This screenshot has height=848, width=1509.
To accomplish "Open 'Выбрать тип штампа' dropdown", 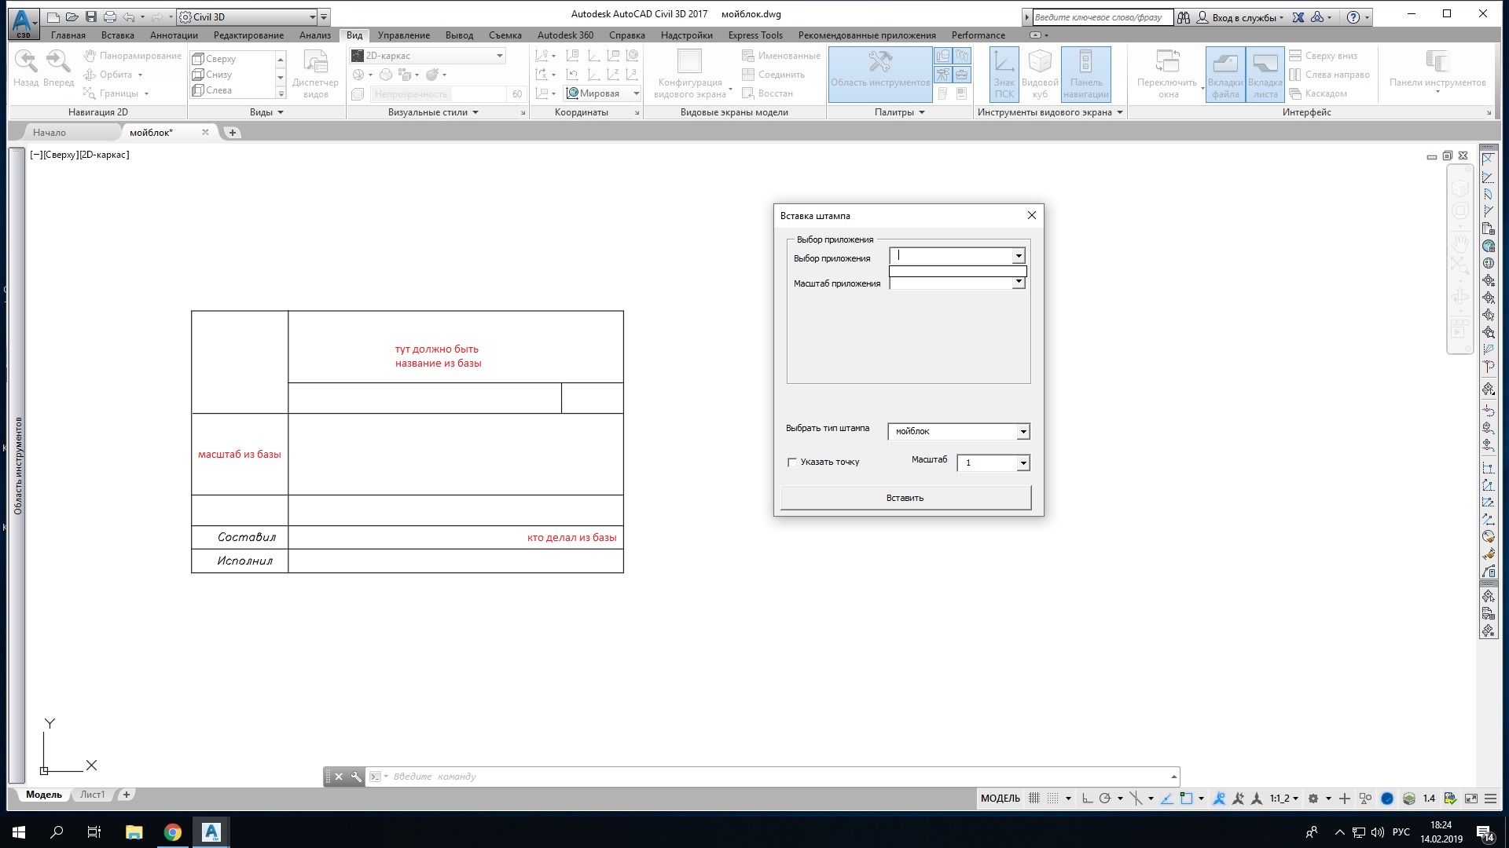I will (x=1023, y=432).
